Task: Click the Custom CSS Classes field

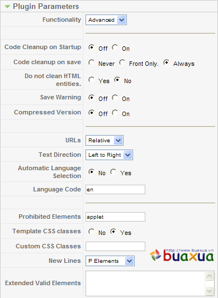Action: [x=115, y=246]
